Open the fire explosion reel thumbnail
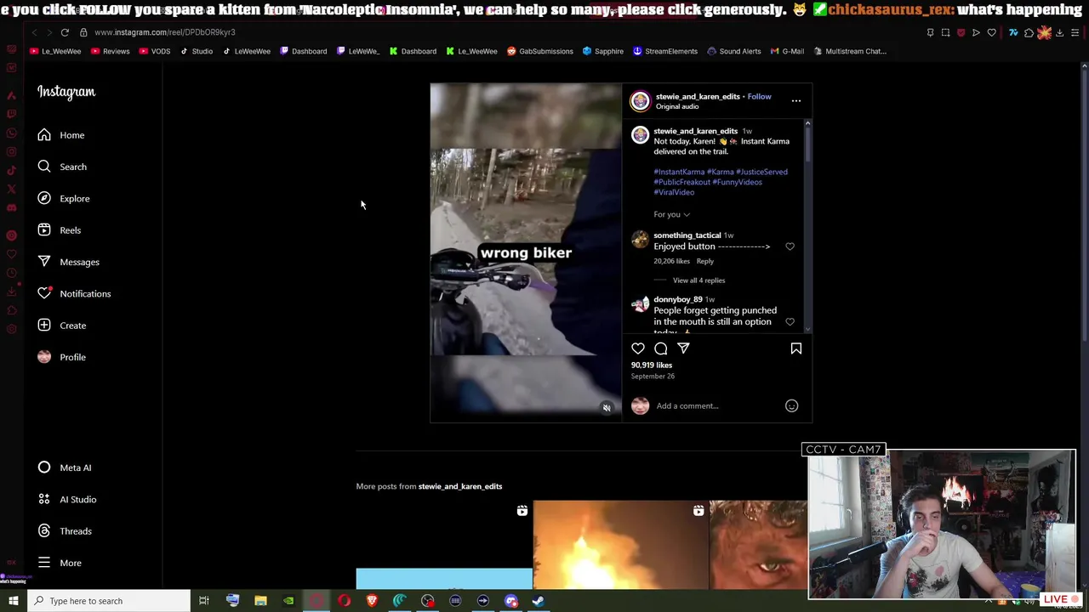This screenshot has height=612, width=1089. click(x=620, y=545)
